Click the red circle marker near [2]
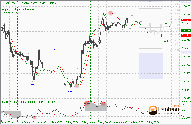Viewport: 192px width, 125px height. coord(110,13)
